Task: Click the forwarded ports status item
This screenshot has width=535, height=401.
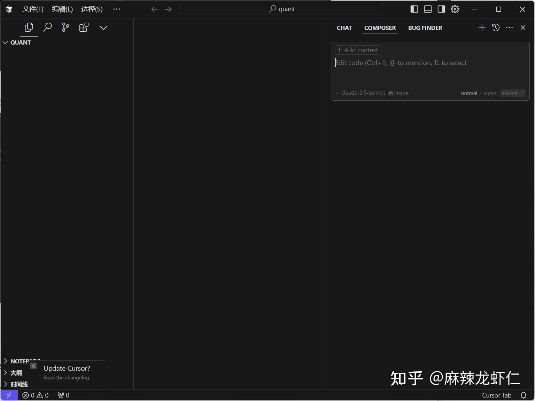Action: [x=63, y=395]
